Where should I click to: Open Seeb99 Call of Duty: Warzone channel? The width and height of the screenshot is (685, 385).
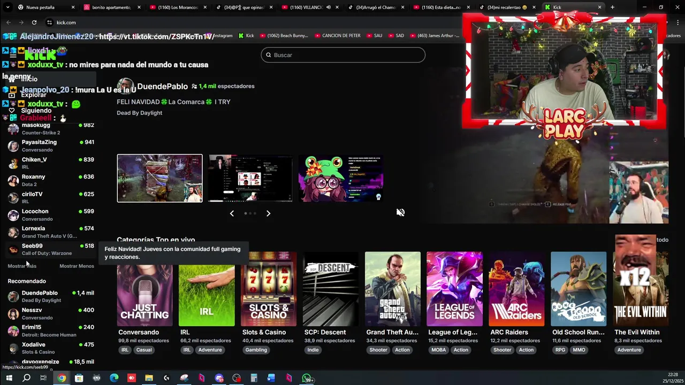(51, 249)
